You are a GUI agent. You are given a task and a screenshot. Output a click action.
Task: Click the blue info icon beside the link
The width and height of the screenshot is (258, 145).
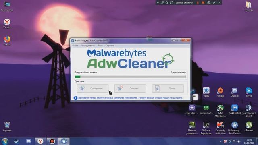pos(75,98)
